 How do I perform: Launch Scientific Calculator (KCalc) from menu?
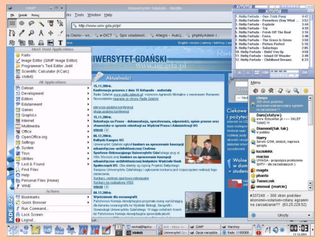pyautogui.click(x=53, y=71)
